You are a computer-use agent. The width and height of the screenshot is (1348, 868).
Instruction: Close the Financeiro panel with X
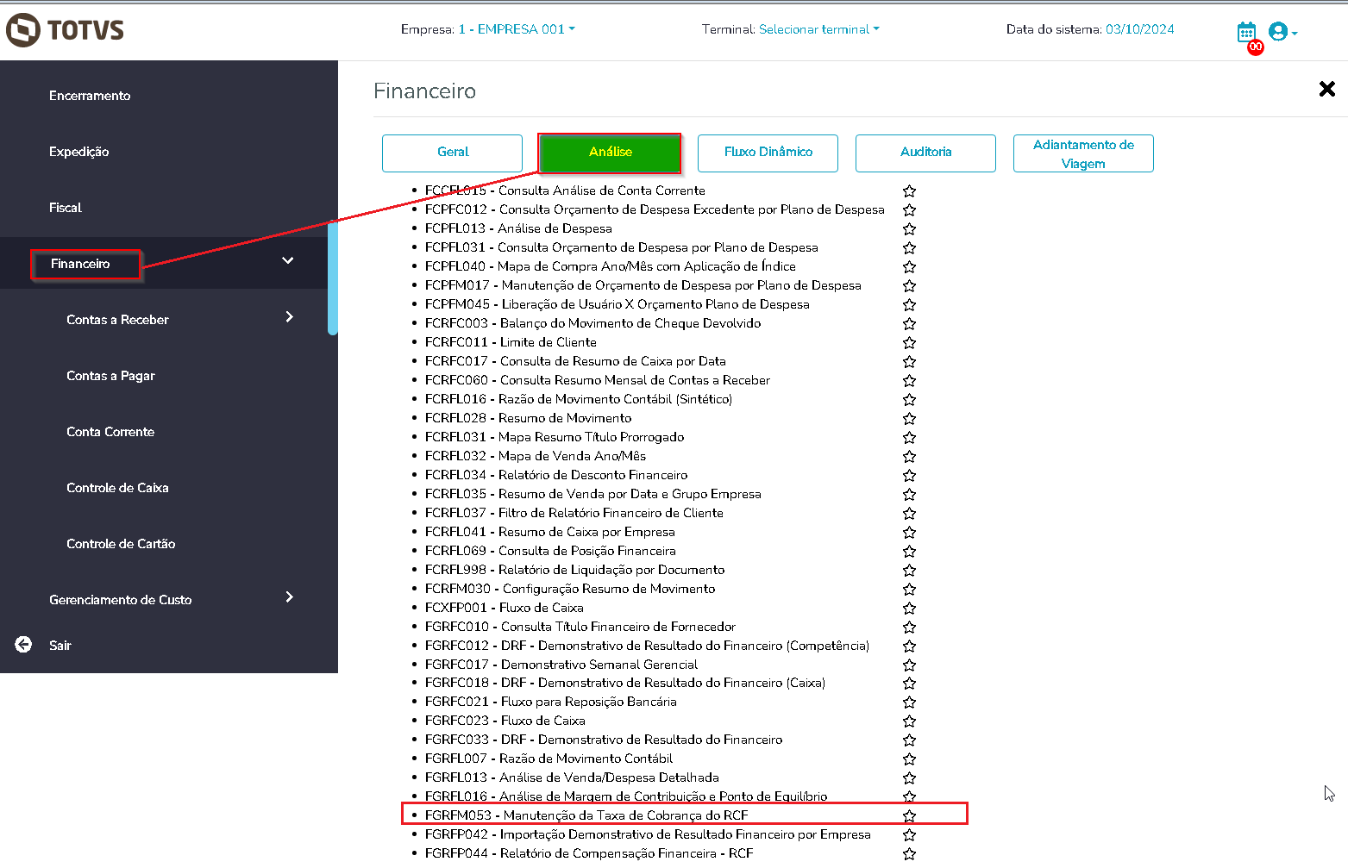(x=1327, y=89)
